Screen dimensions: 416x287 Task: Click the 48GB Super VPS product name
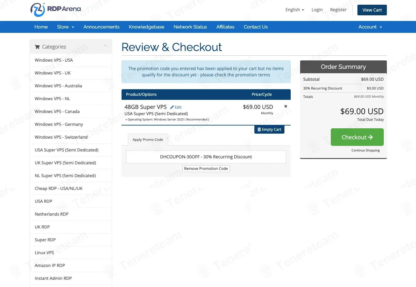pyautogui.click(x=146, y=107)
